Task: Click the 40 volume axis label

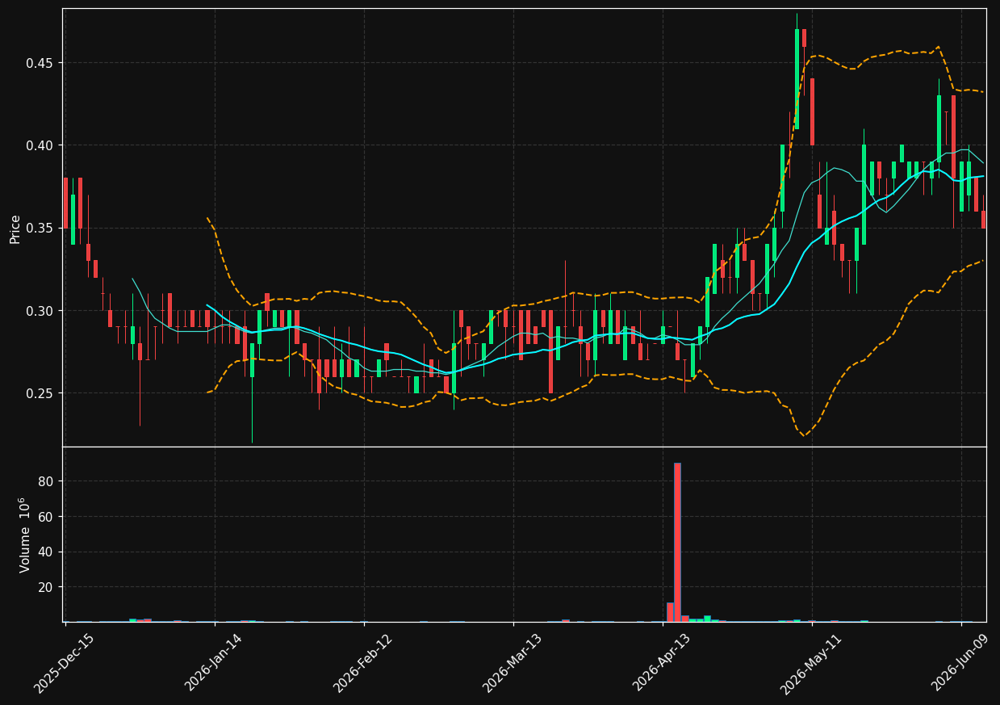Action: (x=46, y=552)
